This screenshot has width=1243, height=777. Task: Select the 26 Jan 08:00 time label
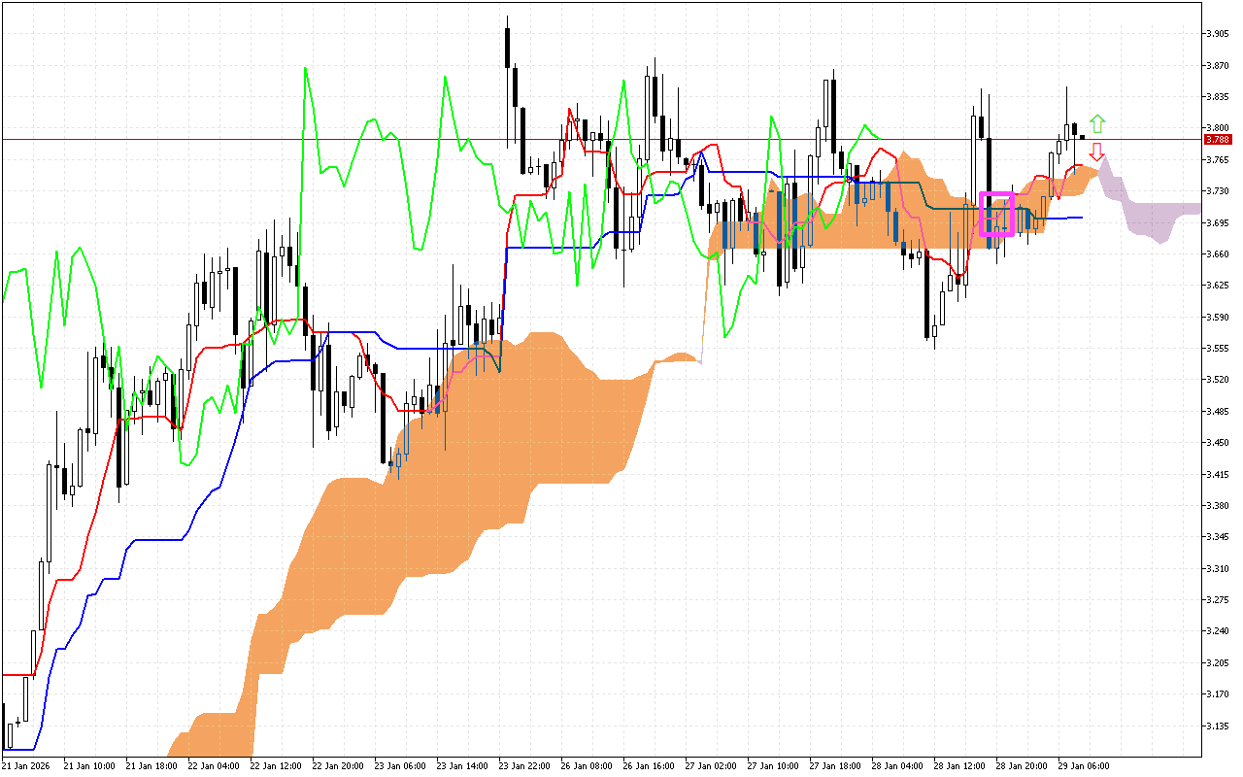[586, 766]
